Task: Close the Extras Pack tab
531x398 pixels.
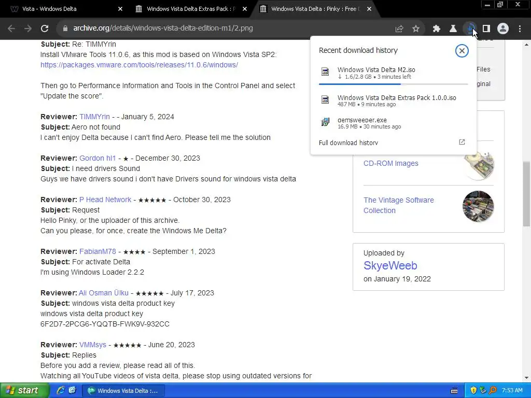Action: coord(245,9)
